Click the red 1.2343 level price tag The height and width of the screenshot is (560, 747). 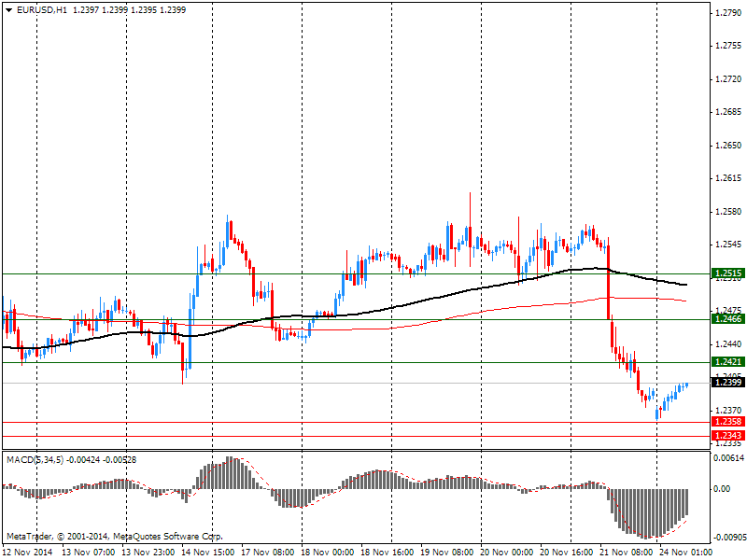[x=728, y=435]
